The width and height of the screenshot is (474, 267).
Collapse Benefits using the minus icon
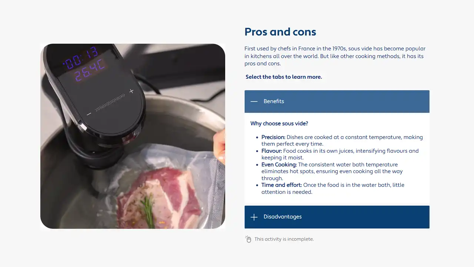(x=254, y=101)
